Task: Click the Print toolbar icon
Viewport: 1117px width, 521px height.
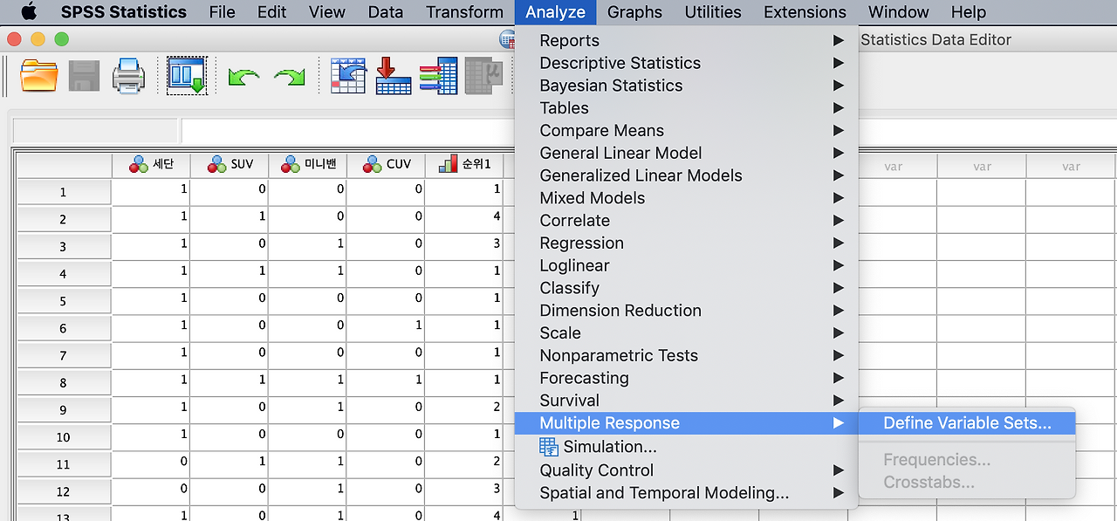Action: [x=129, y=76]
